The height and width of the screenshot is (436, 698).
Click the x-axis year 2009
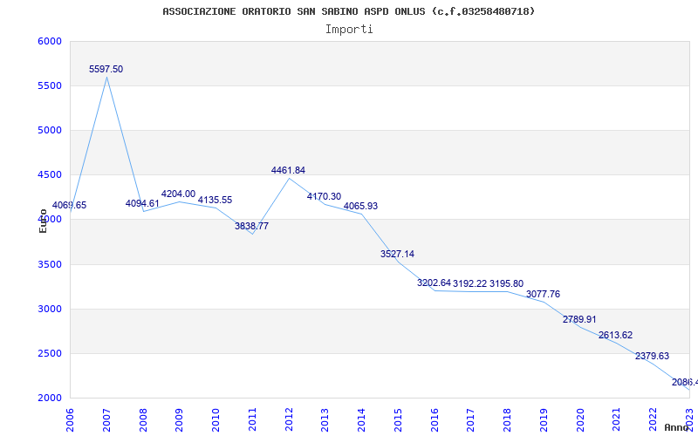[x=180, y=420]
